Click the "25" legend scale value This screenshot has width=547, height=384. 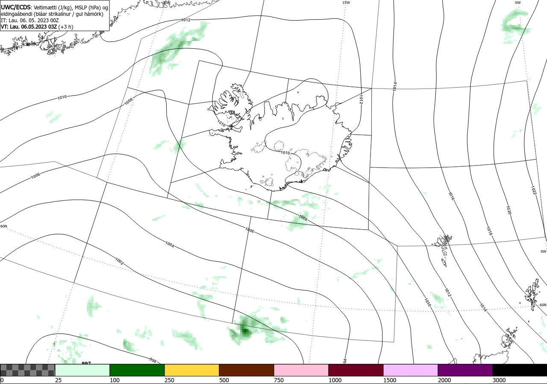58,380
